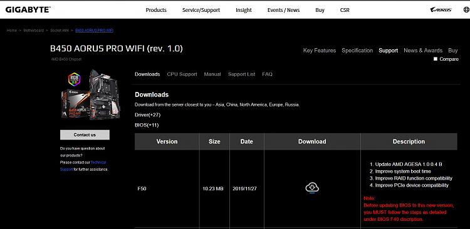Click the Download column header
Image resolution: width=470 pixels, height=229 pixels.
[x=312, y=141]
